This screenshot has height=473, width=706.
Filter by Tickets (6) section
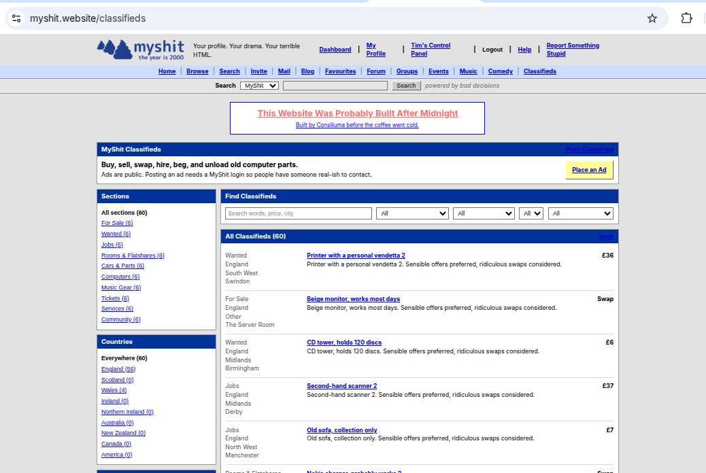tap(115, 298)
